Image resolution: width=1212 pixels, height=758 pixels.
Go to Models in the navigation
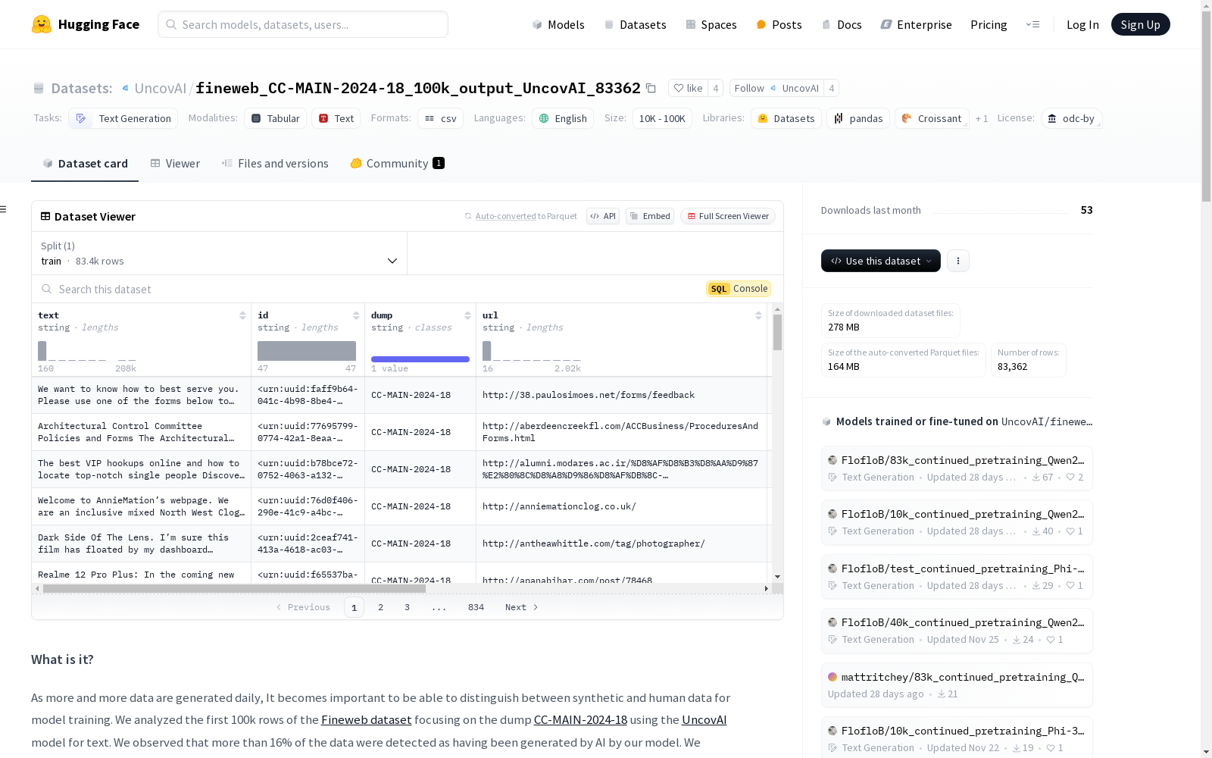(x=558, y=24)
